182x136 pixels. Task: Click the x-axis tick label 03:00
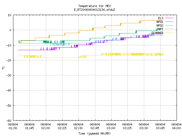point(111,128)
